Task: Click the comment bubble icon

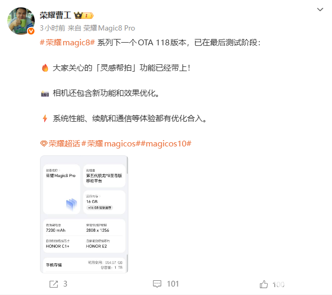Action: click(157, 284)
